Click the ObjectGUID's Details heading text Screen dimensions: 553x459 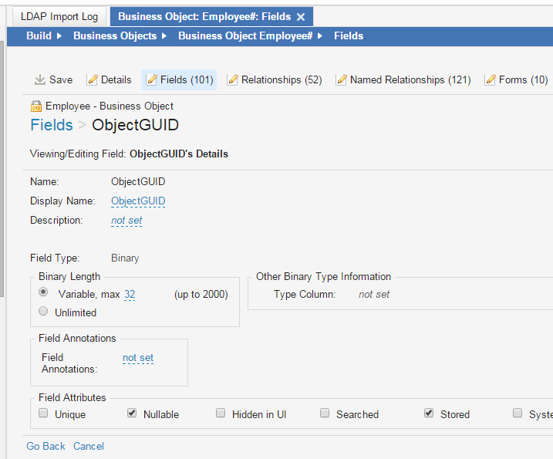(179, 154)
